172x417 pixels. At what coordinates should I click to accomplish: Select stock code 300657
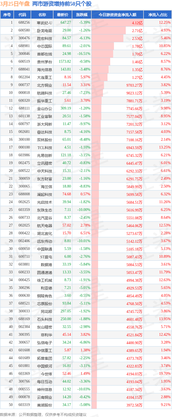tap(24, 342)
